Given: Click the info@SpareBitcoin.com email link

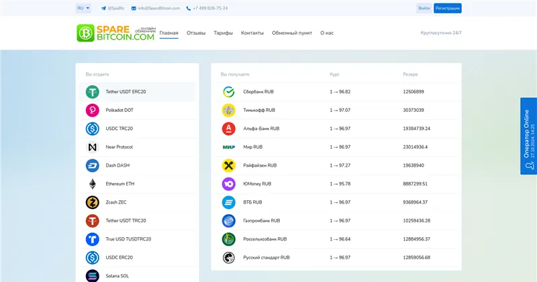Looking at the screenshot, I should 159,8.
